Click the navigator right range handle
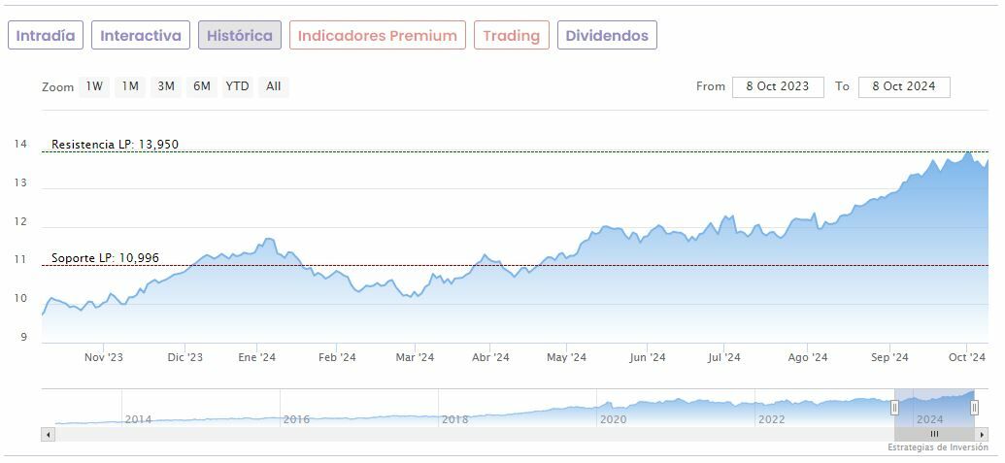Screen dimensions: 1005x463 pyautogui.click(x=974, y=408)
